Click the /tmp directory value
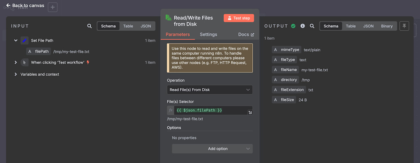The height and width of the screenshot is (163, 420). pos(306,80)
